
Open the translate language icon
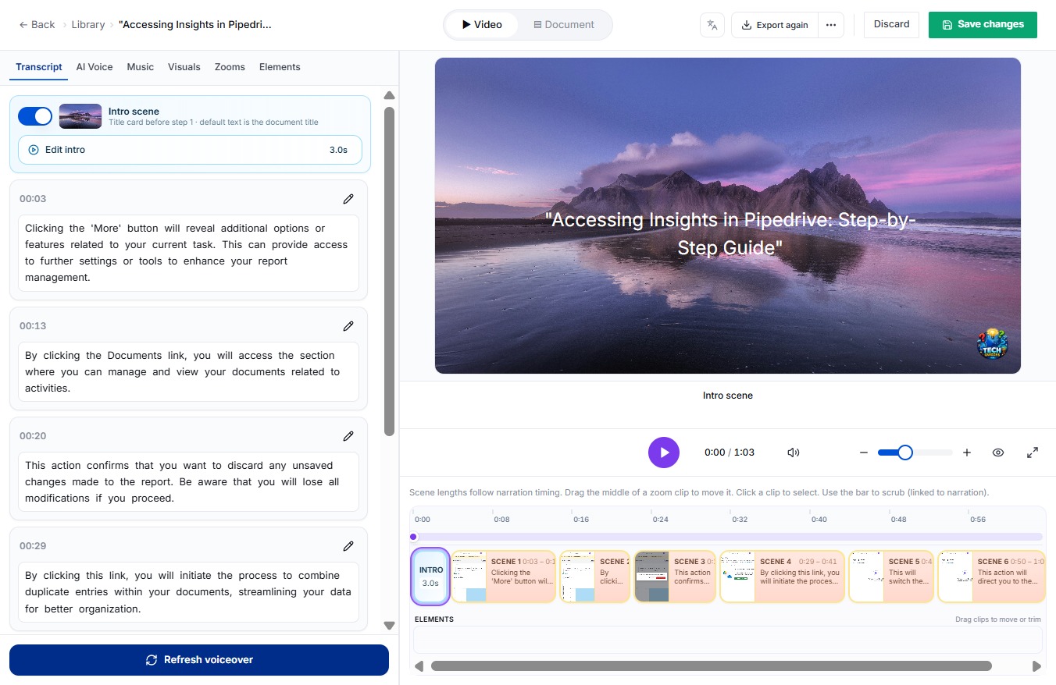(x=712, y=25)
